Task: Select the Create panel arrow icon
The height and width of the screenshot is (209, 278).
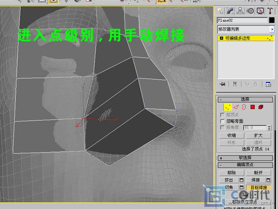Action: pyautogui.click(x=221, y=11)
